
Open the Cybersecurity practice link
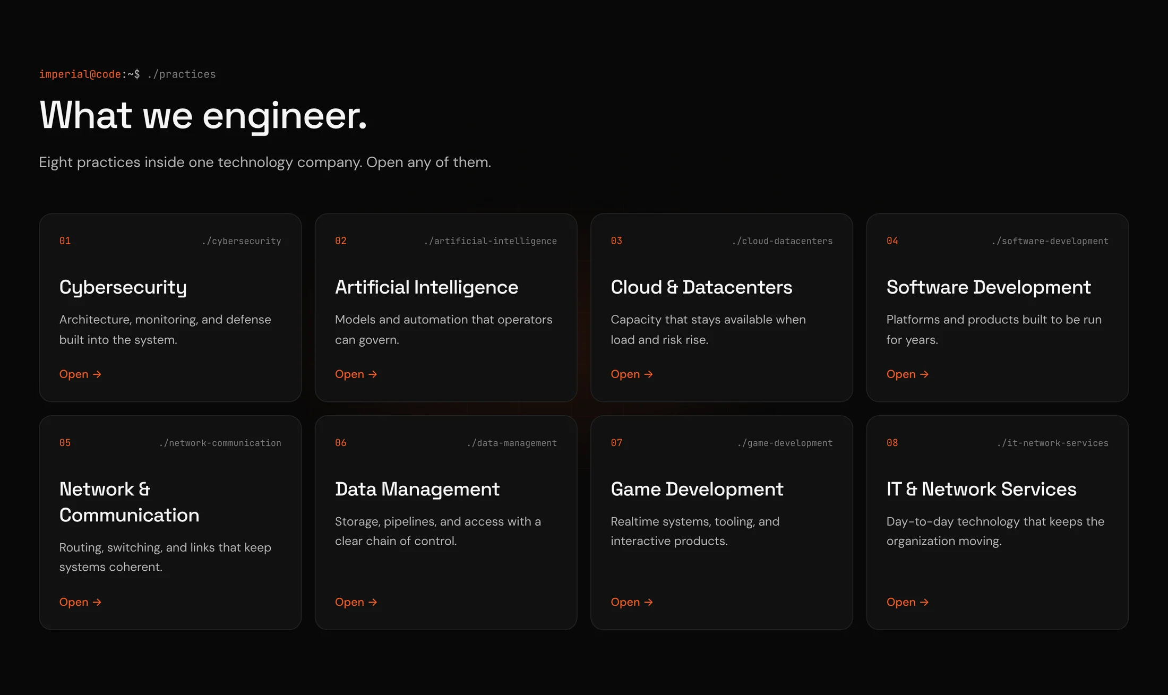click(80, 374)
